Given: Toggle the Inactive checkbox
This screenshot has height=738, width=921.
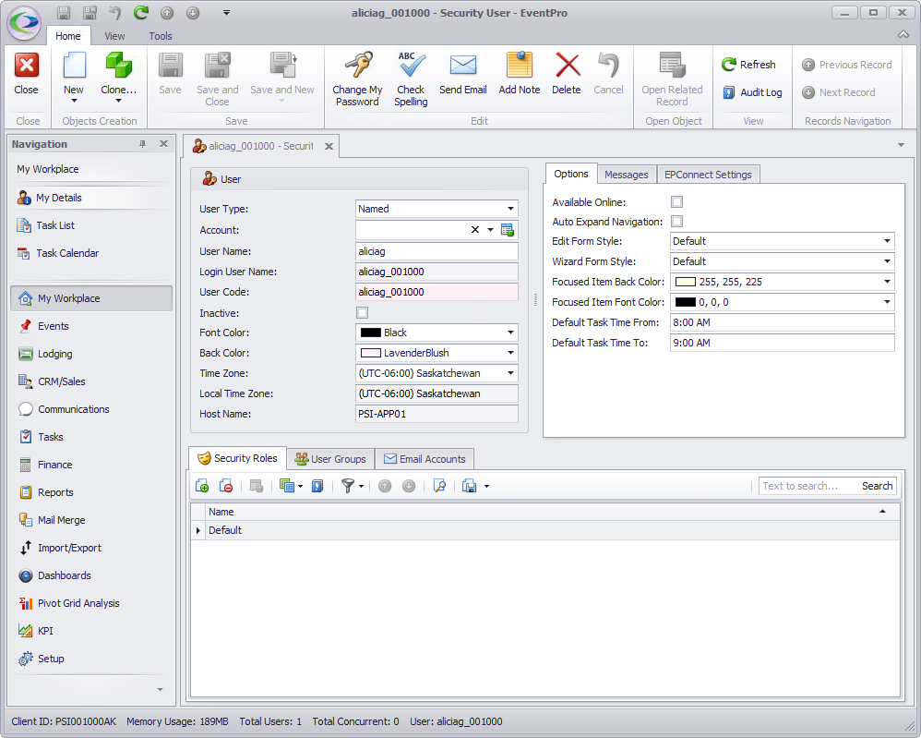Looking at the screenshot, I should pos(363,313).
